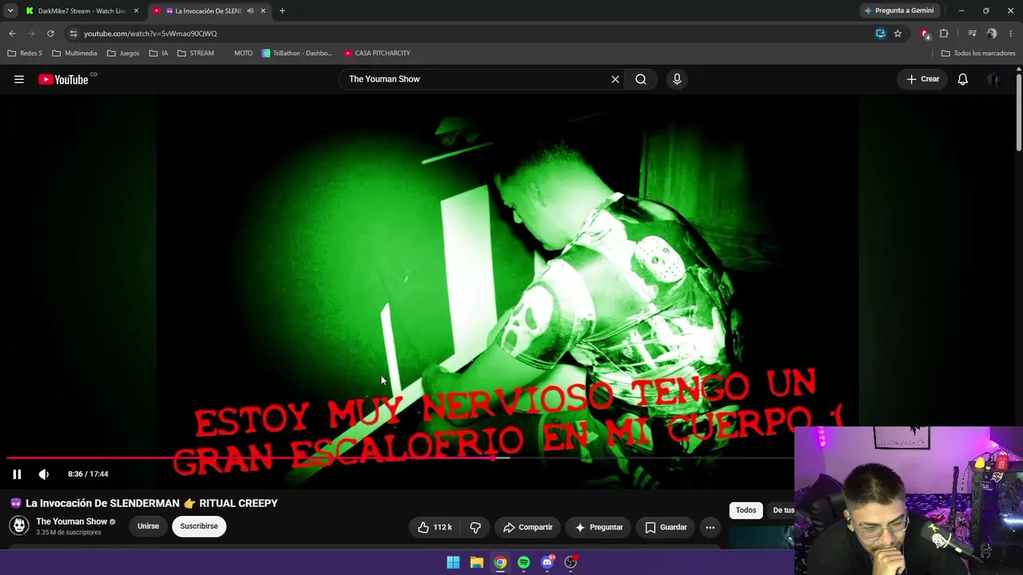
Task: Open the Redes S bookmark folder
Action: coord(25,54)
